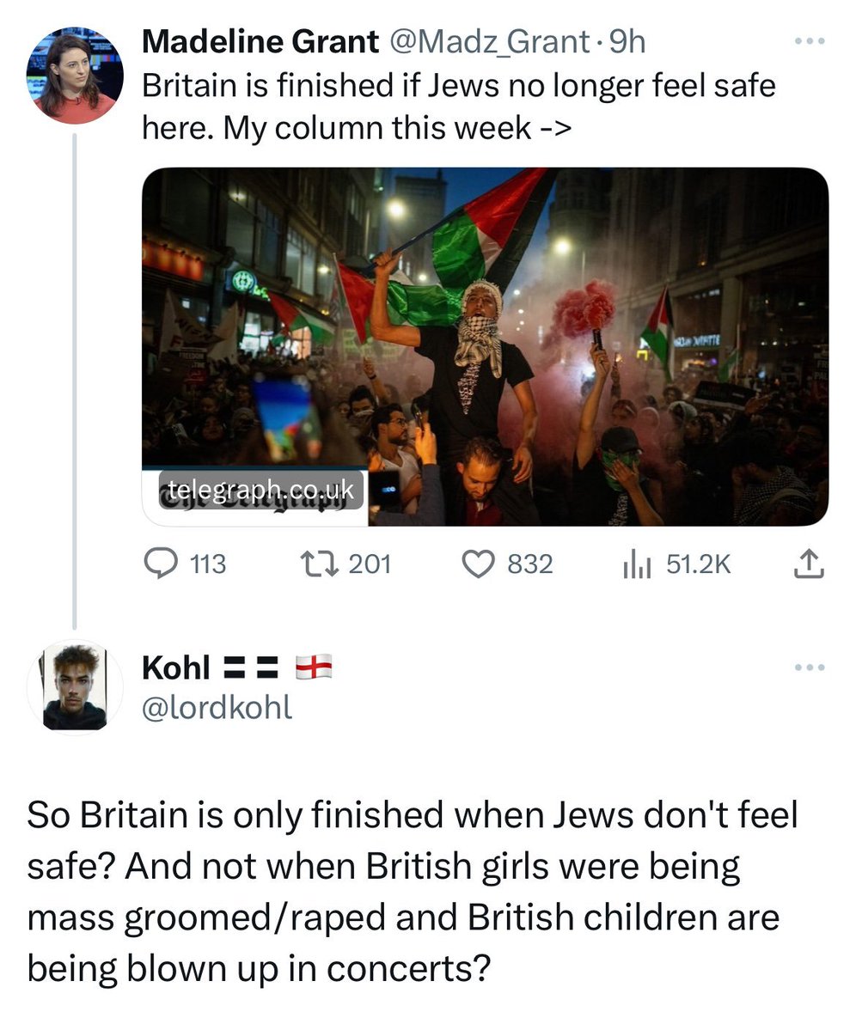Click the telegraph.co.uk domain label

pyautogui.click(x=261, y=490)
